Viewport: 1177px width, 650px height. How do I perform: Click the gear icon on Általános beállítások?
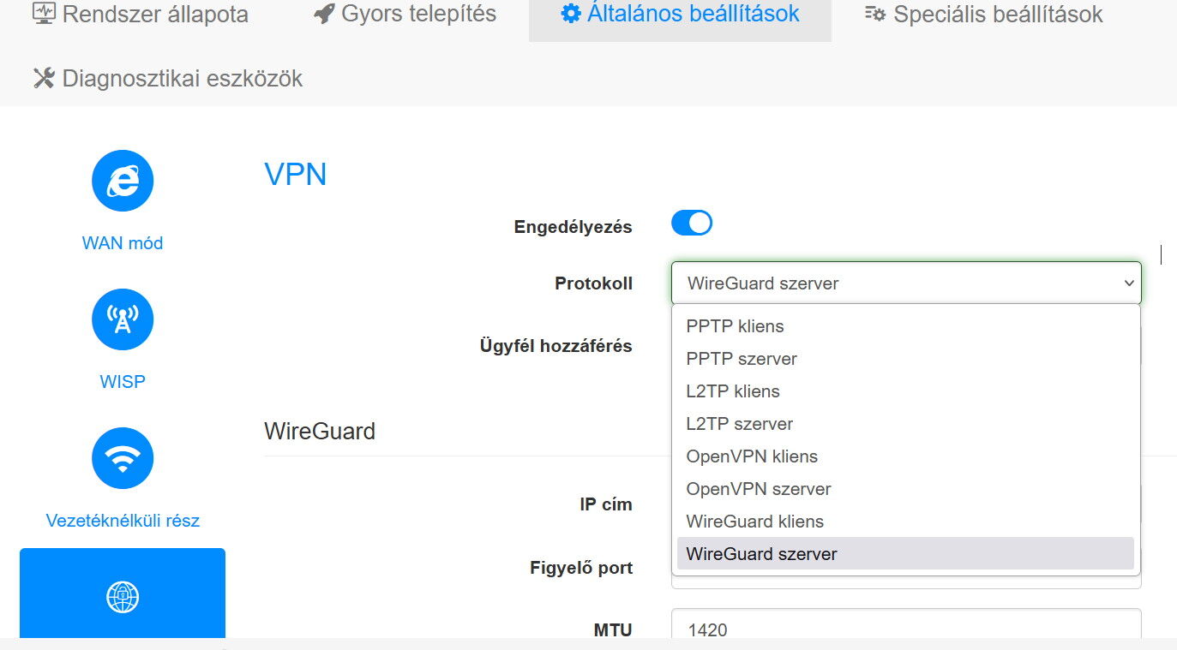pyautogui.click(x=570, y=14)
